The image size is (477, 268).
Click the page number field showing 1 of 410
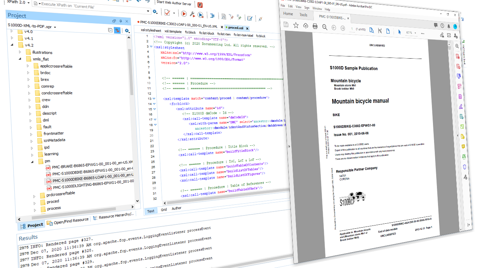352,29
